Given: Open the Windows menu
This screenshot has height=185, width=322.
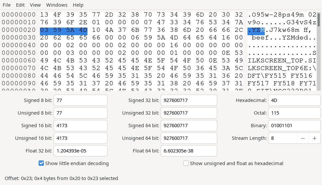Looking at the screenshot, I should tap(57, 5).
